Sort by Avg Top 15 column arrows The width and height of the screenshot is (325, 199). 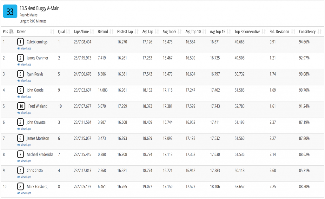coord(229,31)
